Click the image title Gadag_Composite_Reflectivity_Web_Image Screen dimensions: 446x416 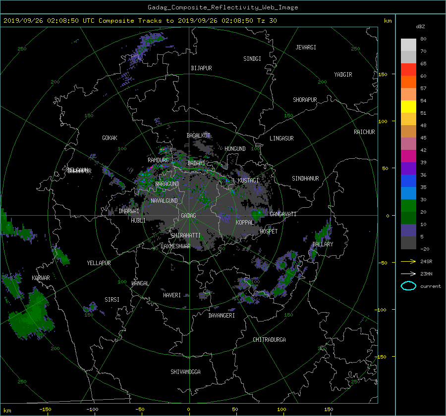click(x=223, y=7)
